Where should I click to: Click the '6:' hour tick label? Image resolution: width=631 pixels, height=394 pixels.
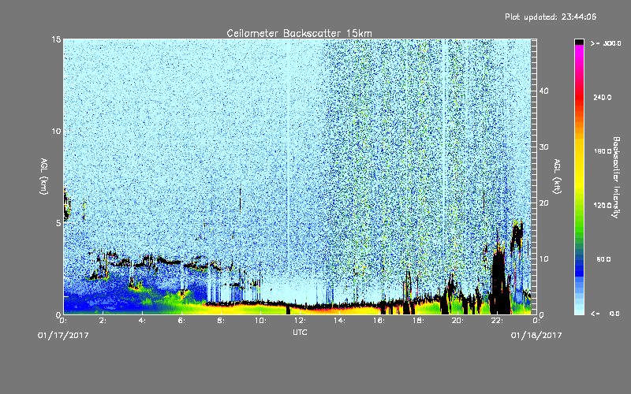pyautogui.click(x=182, y=321)
